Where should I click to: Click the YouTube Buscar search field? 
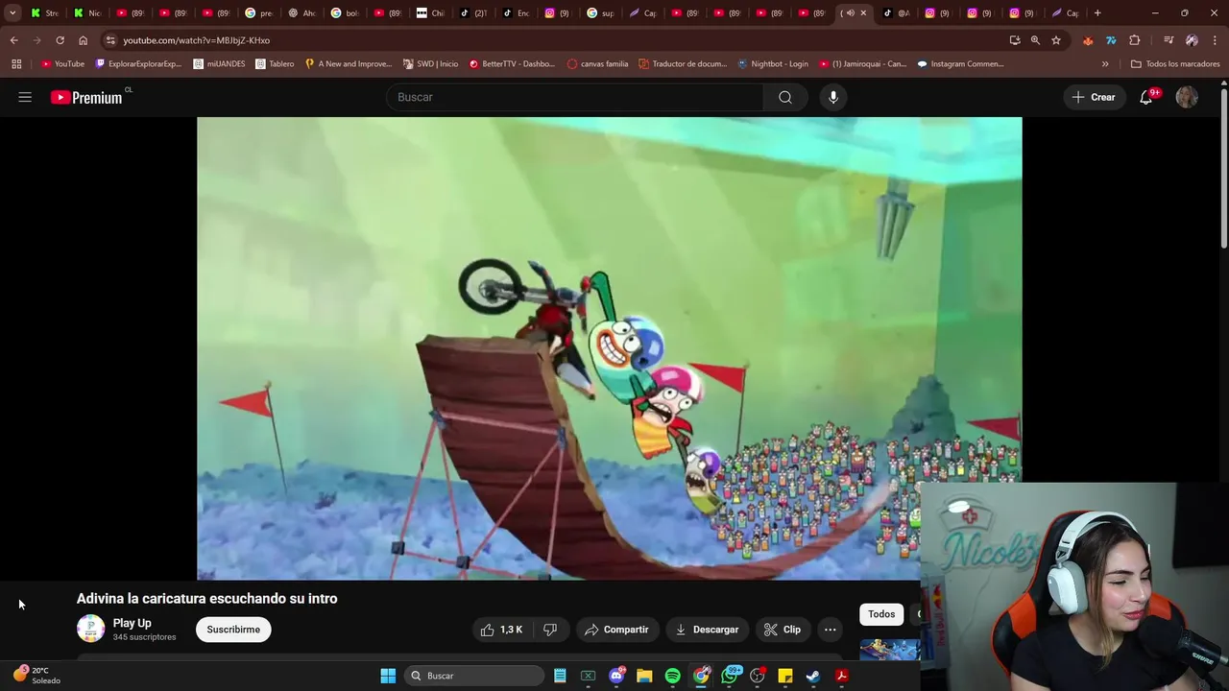point(574,97)
